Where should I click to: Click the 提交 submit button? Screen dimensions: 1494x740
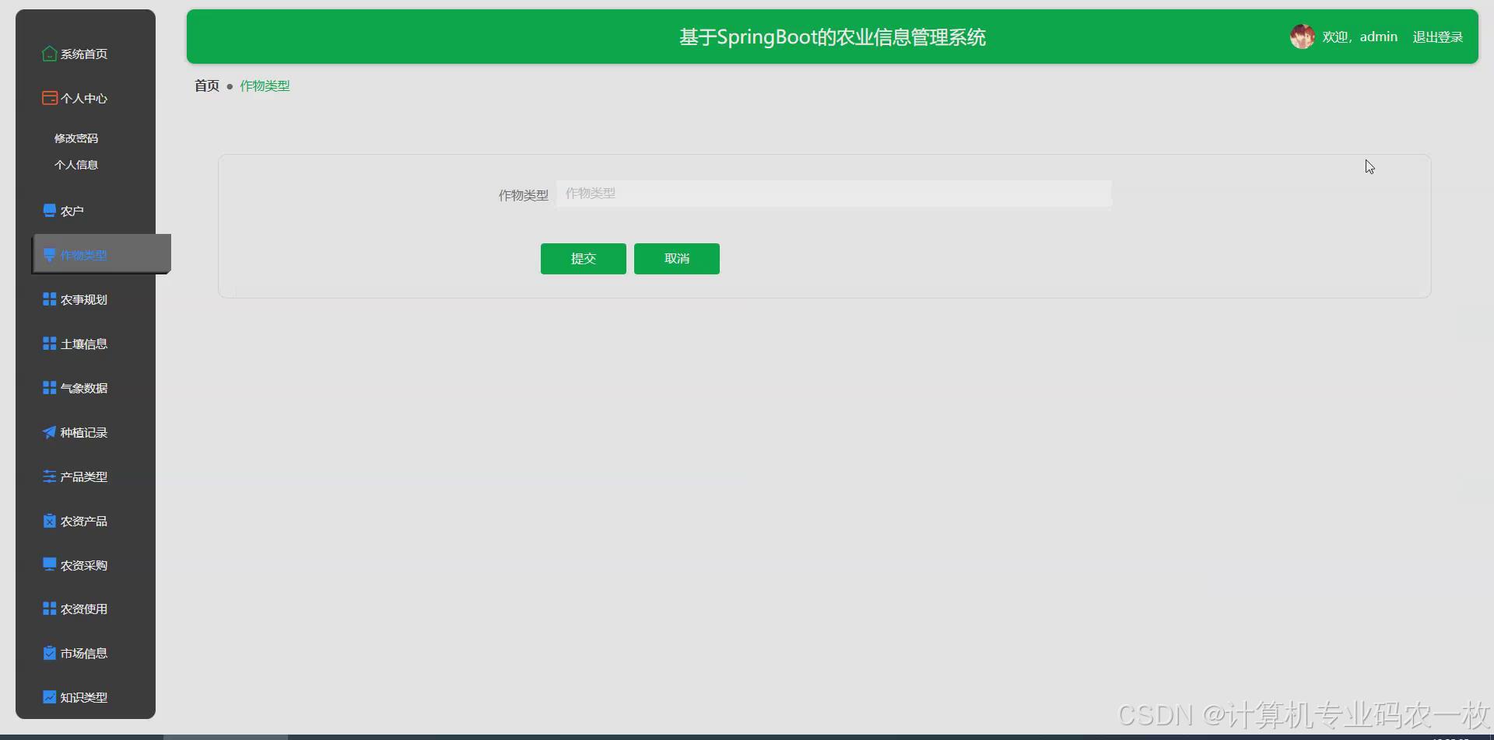[x=583, y=258]
